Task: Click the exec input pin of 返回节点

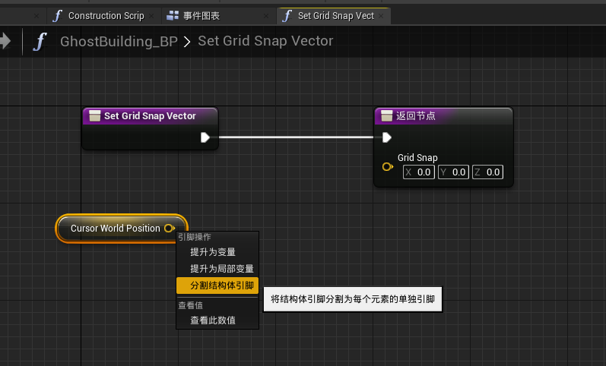Action: point(387,137)
